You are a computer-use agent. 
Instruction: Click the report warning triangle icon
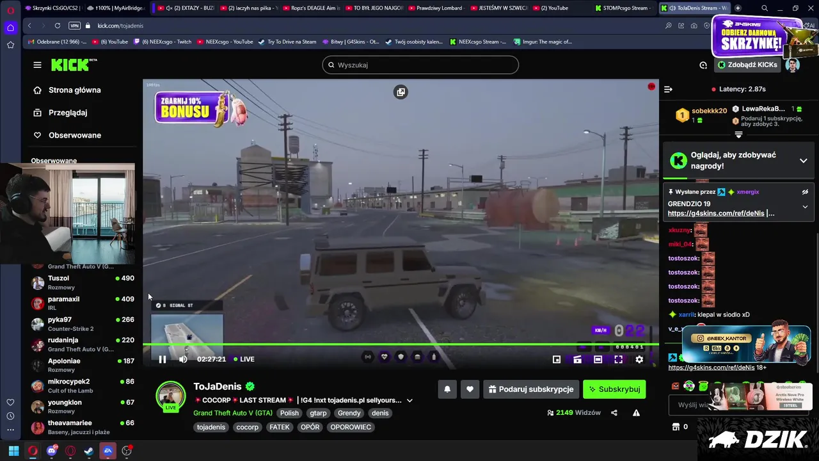click(636, 413)
